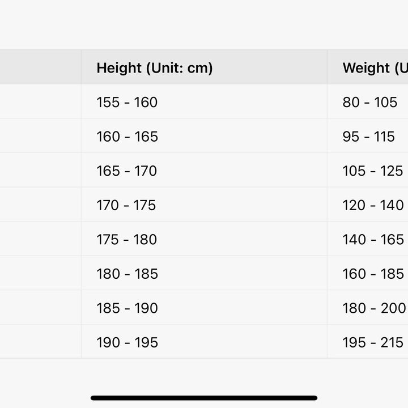Tap the 170 - 175 height cell
The width and height of the screenshot is (408, 408).
(126, 205)
